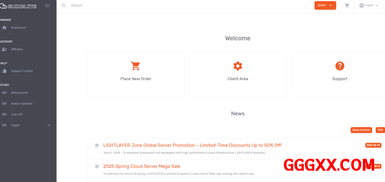Open Billing Alerts from sidebar
The image size is (385, 182).
pos(20,93)
